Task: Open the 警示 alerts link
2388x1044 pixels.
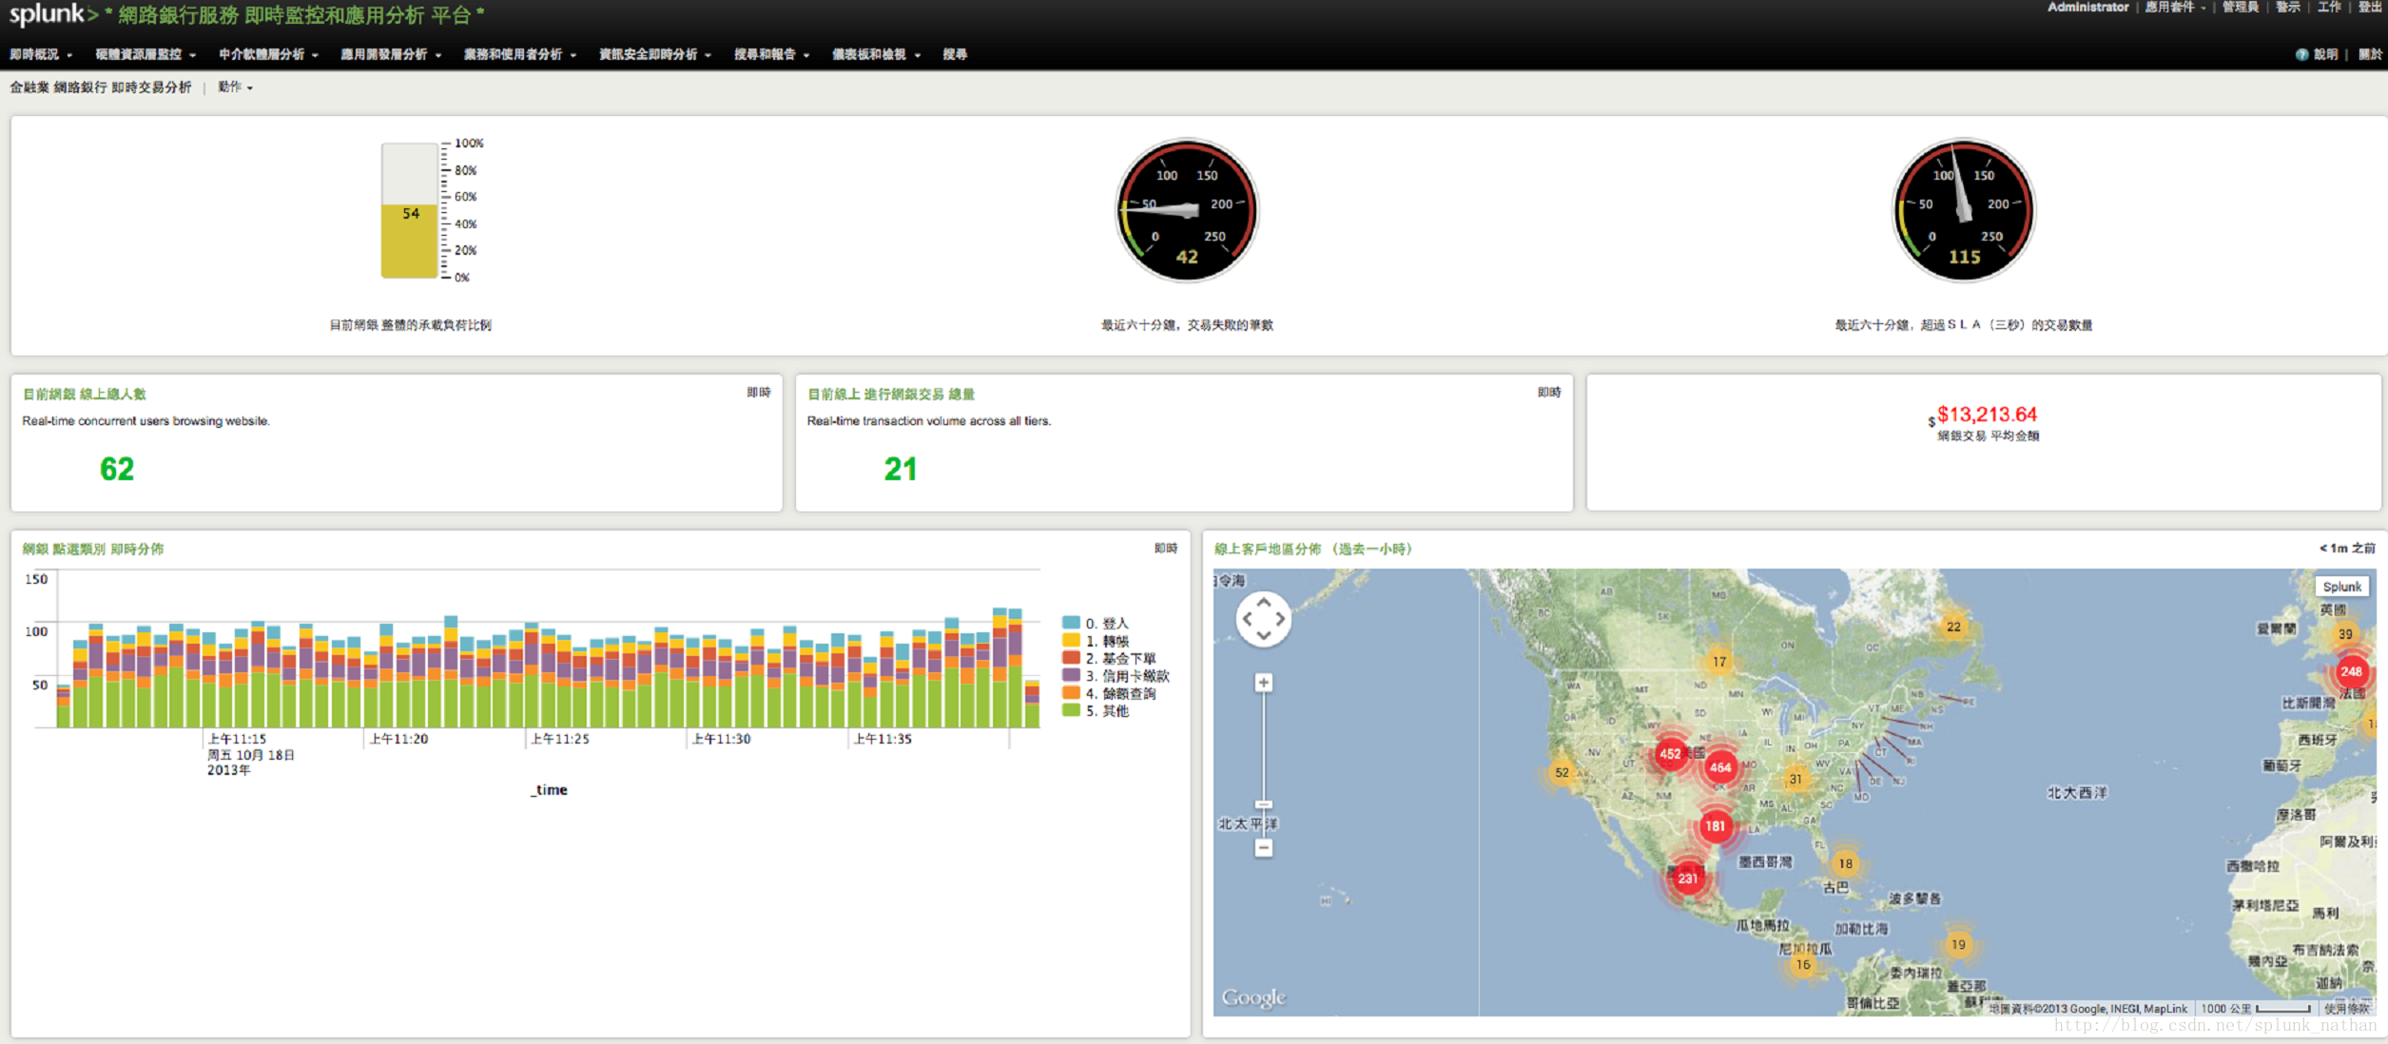Action: (x=2287, y=7)
